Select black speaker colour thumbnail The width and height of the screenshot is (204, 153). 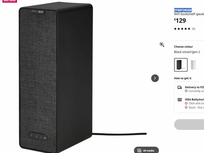click(x=181, y=65)
